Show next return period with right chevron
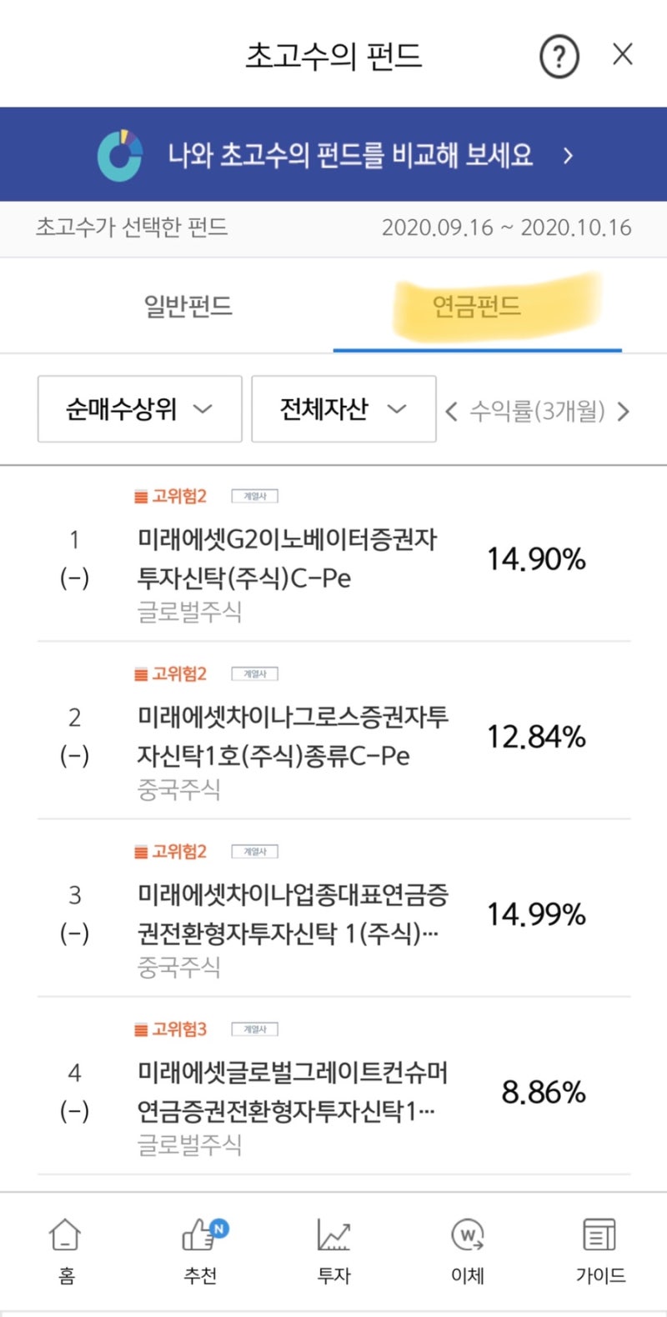This screenshot has width=667, height=1317. pyautogui.click(x=623, y=411)
